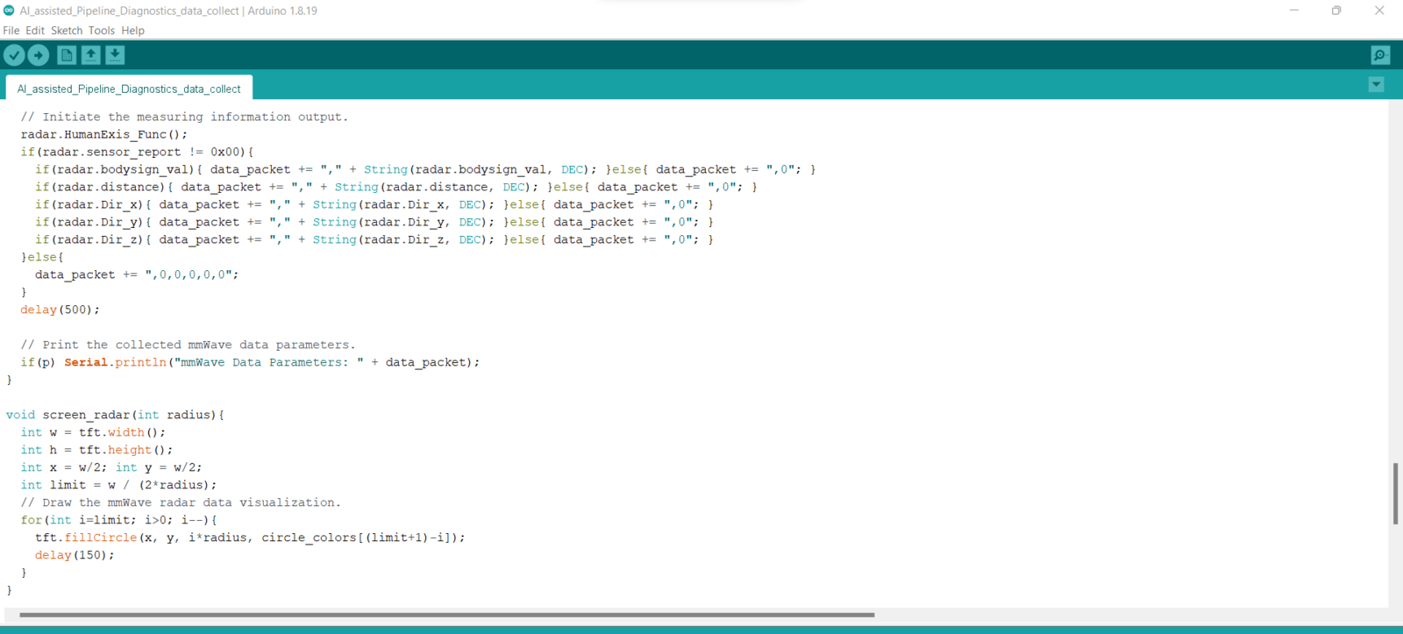Open the Serial Monitor magnifier icon
Viewport: 1403px width, 634px height.
[x=1380, y=55]
